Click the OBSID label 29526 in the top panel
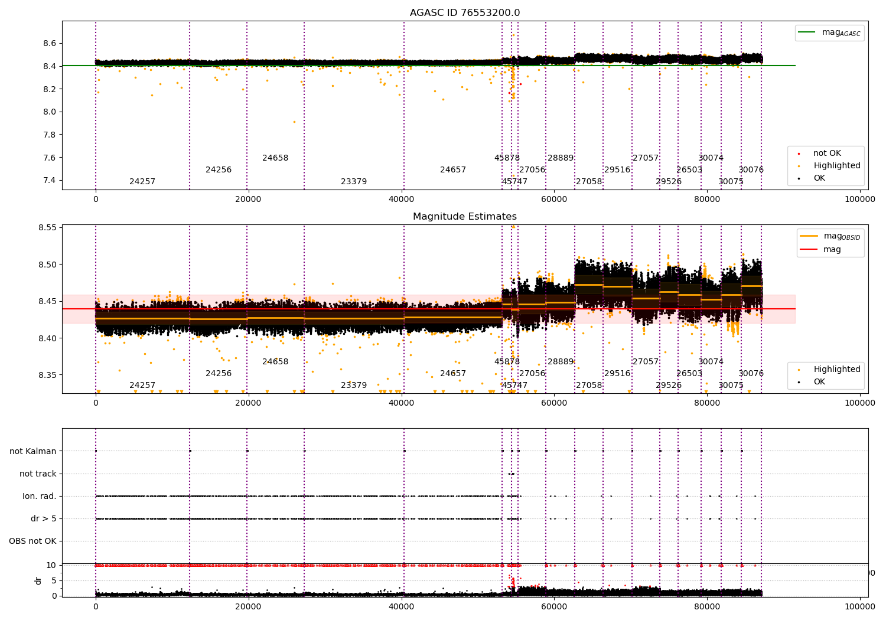 click(669, 182)
